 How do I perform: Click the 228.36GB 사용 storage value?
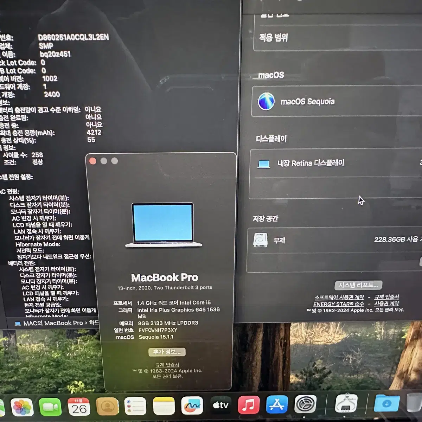click(x=396, y=239)
